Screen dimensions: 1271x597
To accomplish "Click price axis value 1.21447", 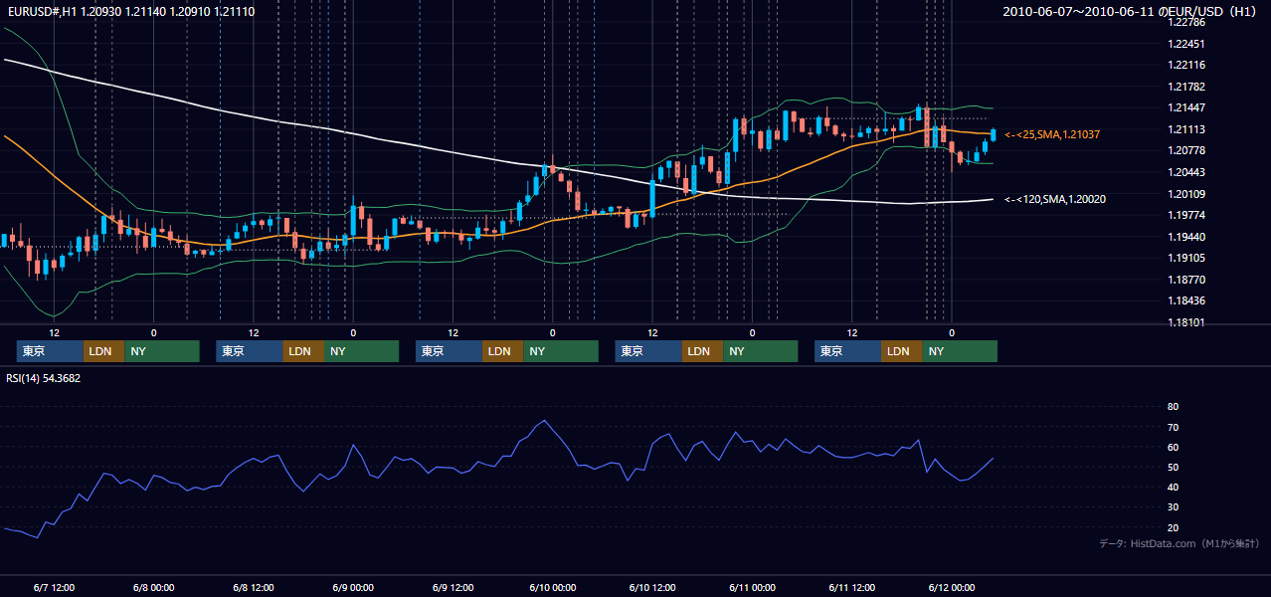I will click(1186, 107).
